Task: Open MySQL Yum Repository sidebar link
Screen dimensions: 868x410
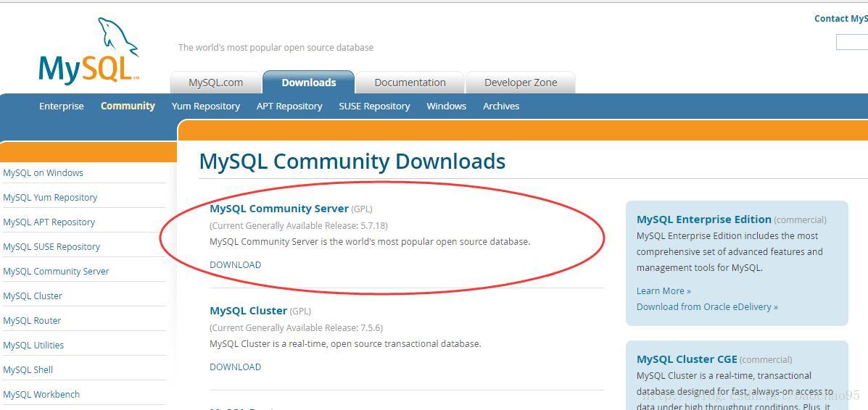Action: coord(50,198)
